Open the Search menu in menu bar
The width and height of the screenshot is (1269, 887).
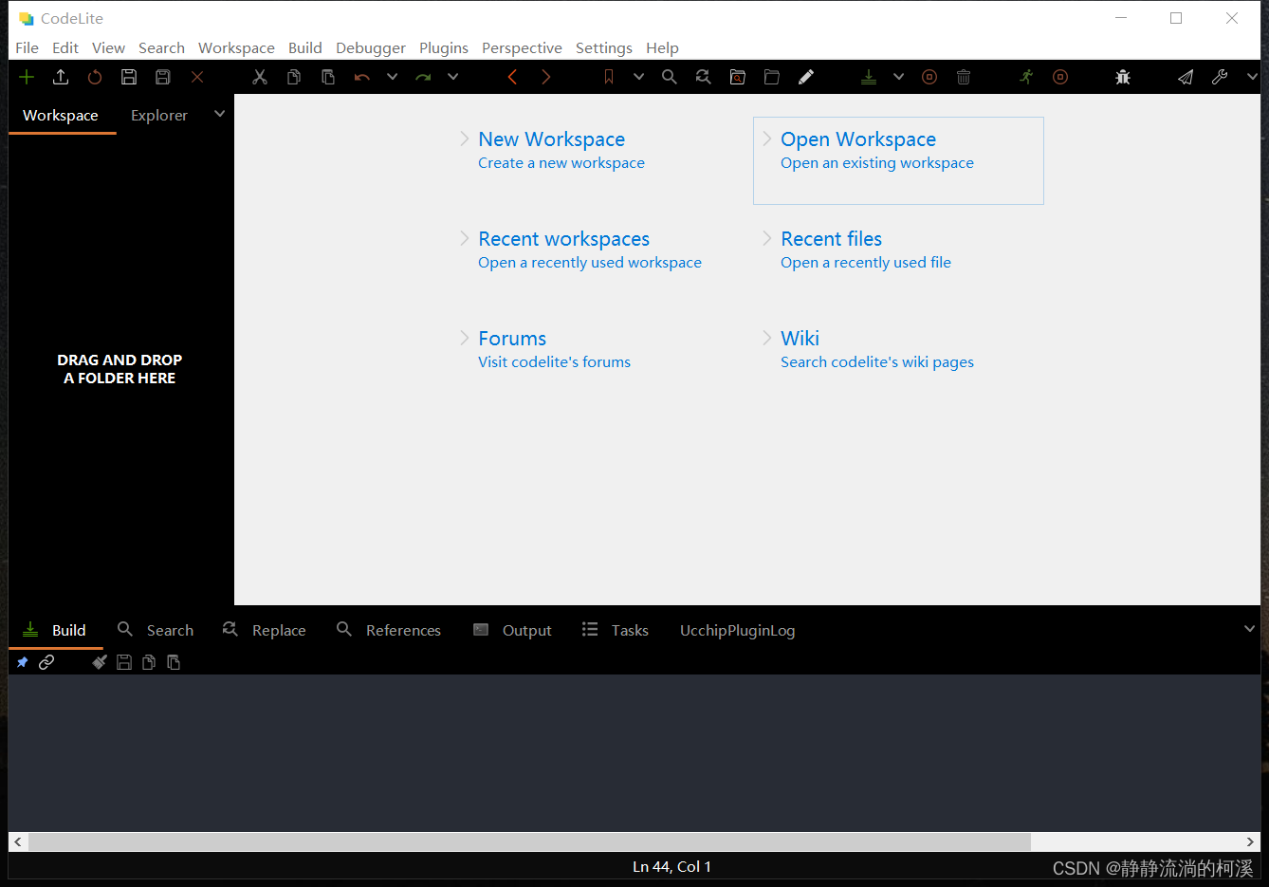point(161,47)
